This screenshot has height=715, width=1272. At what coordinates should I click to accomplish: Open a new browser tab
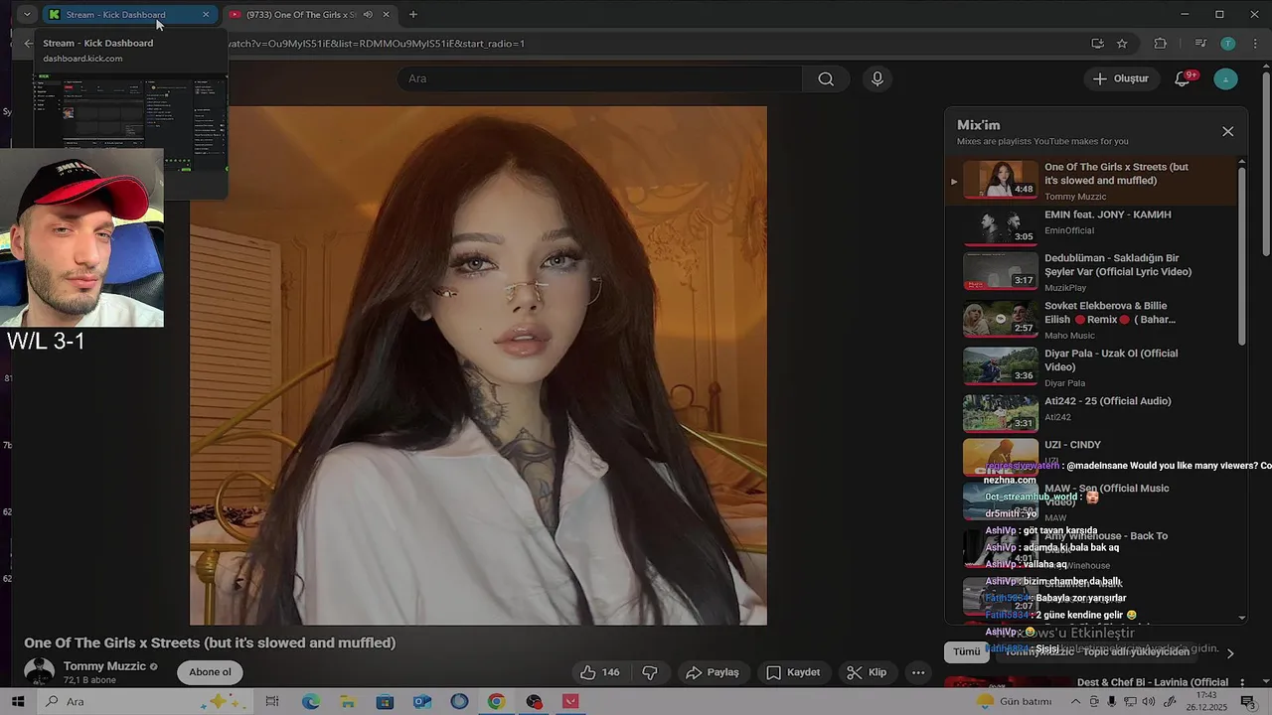413,15
